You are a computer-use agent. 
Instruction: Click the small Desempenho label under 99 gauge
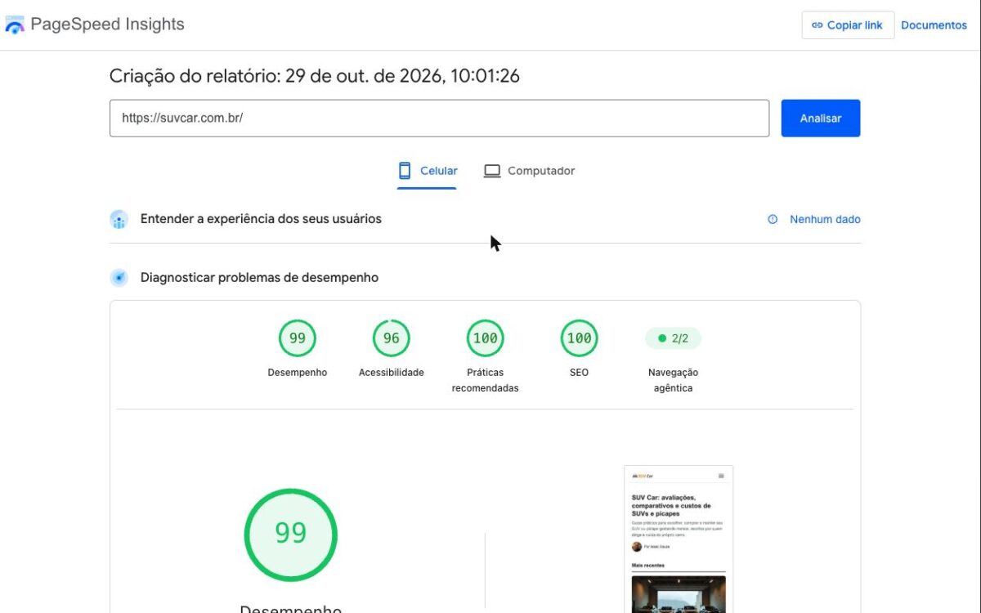click(298, 373)
